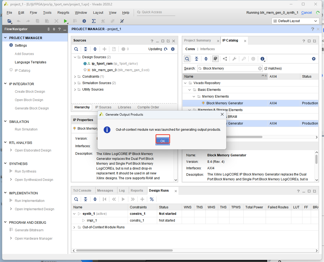324x262 pixels.
Task: Collapse Vivado Repository node
Action: tap(185, 83)
